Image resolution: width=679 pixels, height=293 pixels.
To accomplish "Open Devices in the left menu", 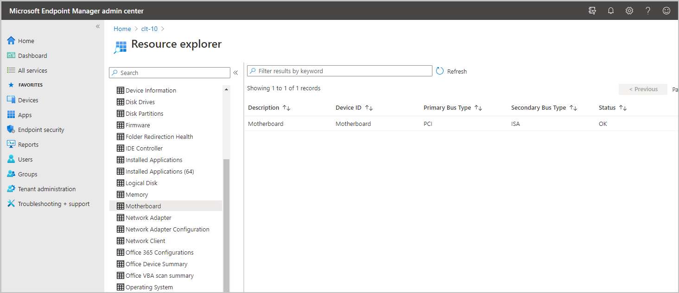I will click(x=28, y=100).
